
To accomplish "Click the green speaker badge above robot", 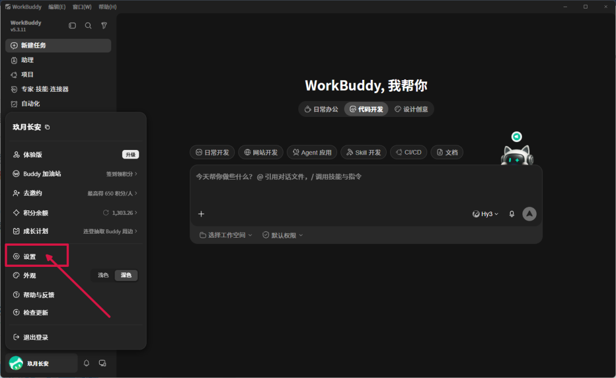I will coord(517,137).
